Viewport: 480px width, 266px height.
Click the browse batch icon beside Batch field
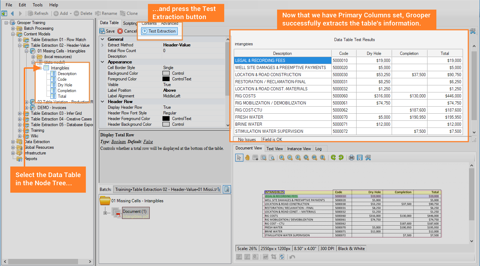point(227,189)
